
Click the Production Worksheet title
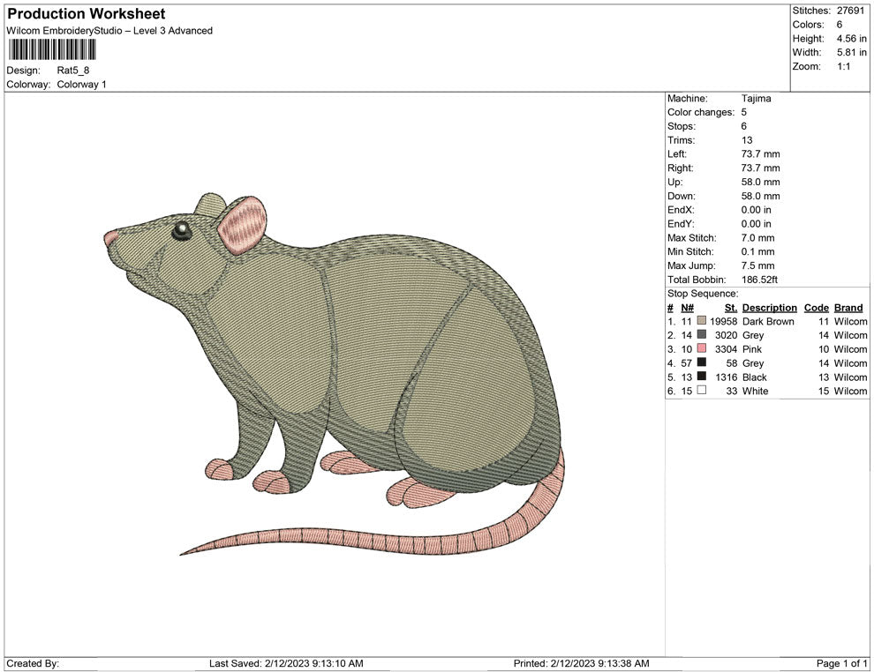coord(85,14)
